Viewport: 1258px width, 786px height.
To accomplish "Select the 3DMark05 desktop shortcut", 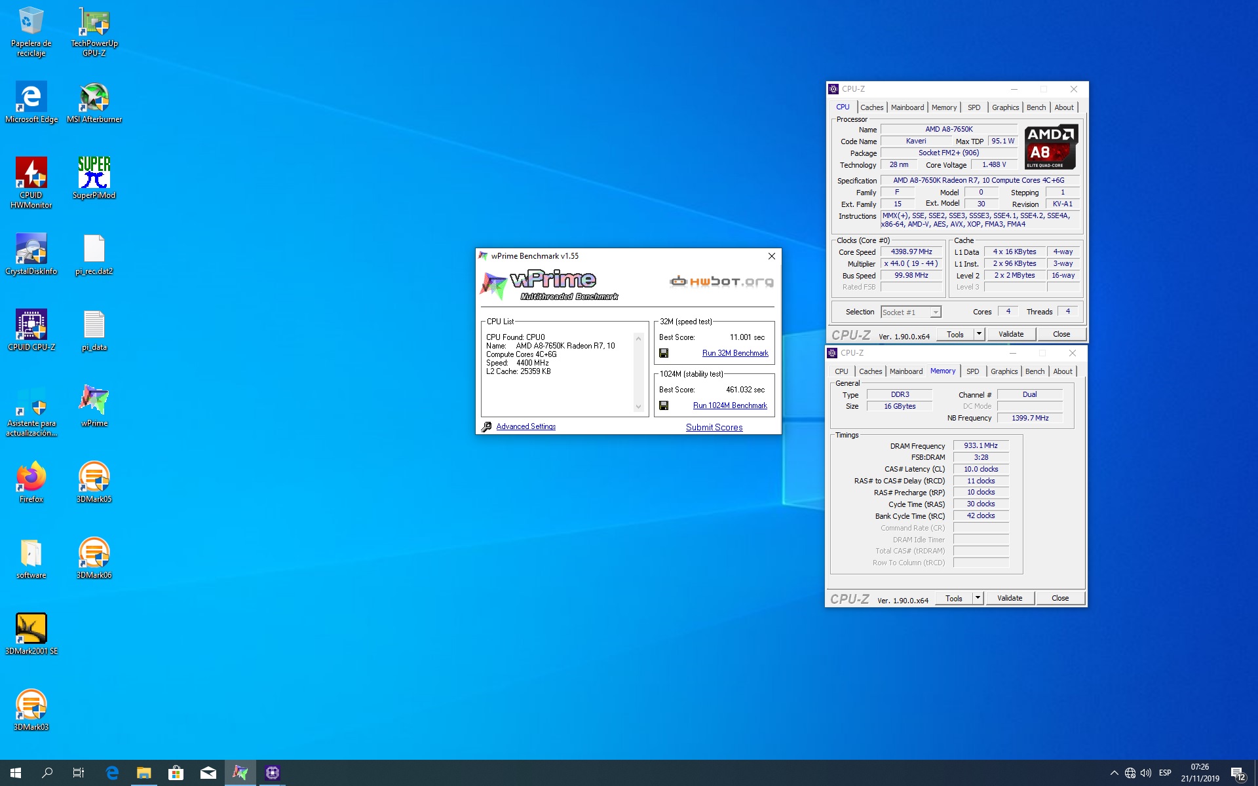I will click(x=94, y=482).
